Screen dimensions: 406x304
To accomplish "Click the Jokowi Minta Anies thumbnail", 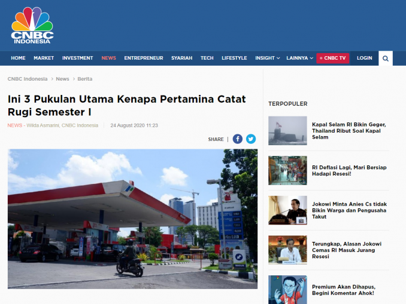I will [x=287, y=210].
